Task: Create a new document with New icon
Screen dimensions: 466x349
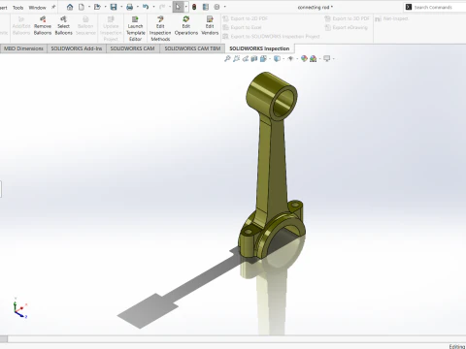Action: (x=82, y=7)
